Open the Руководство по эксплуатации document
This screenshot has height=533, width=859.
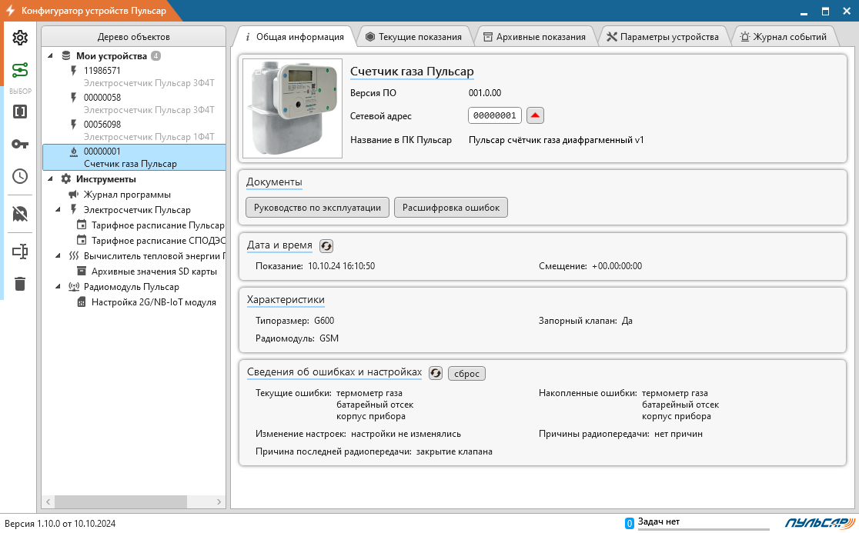317,208
